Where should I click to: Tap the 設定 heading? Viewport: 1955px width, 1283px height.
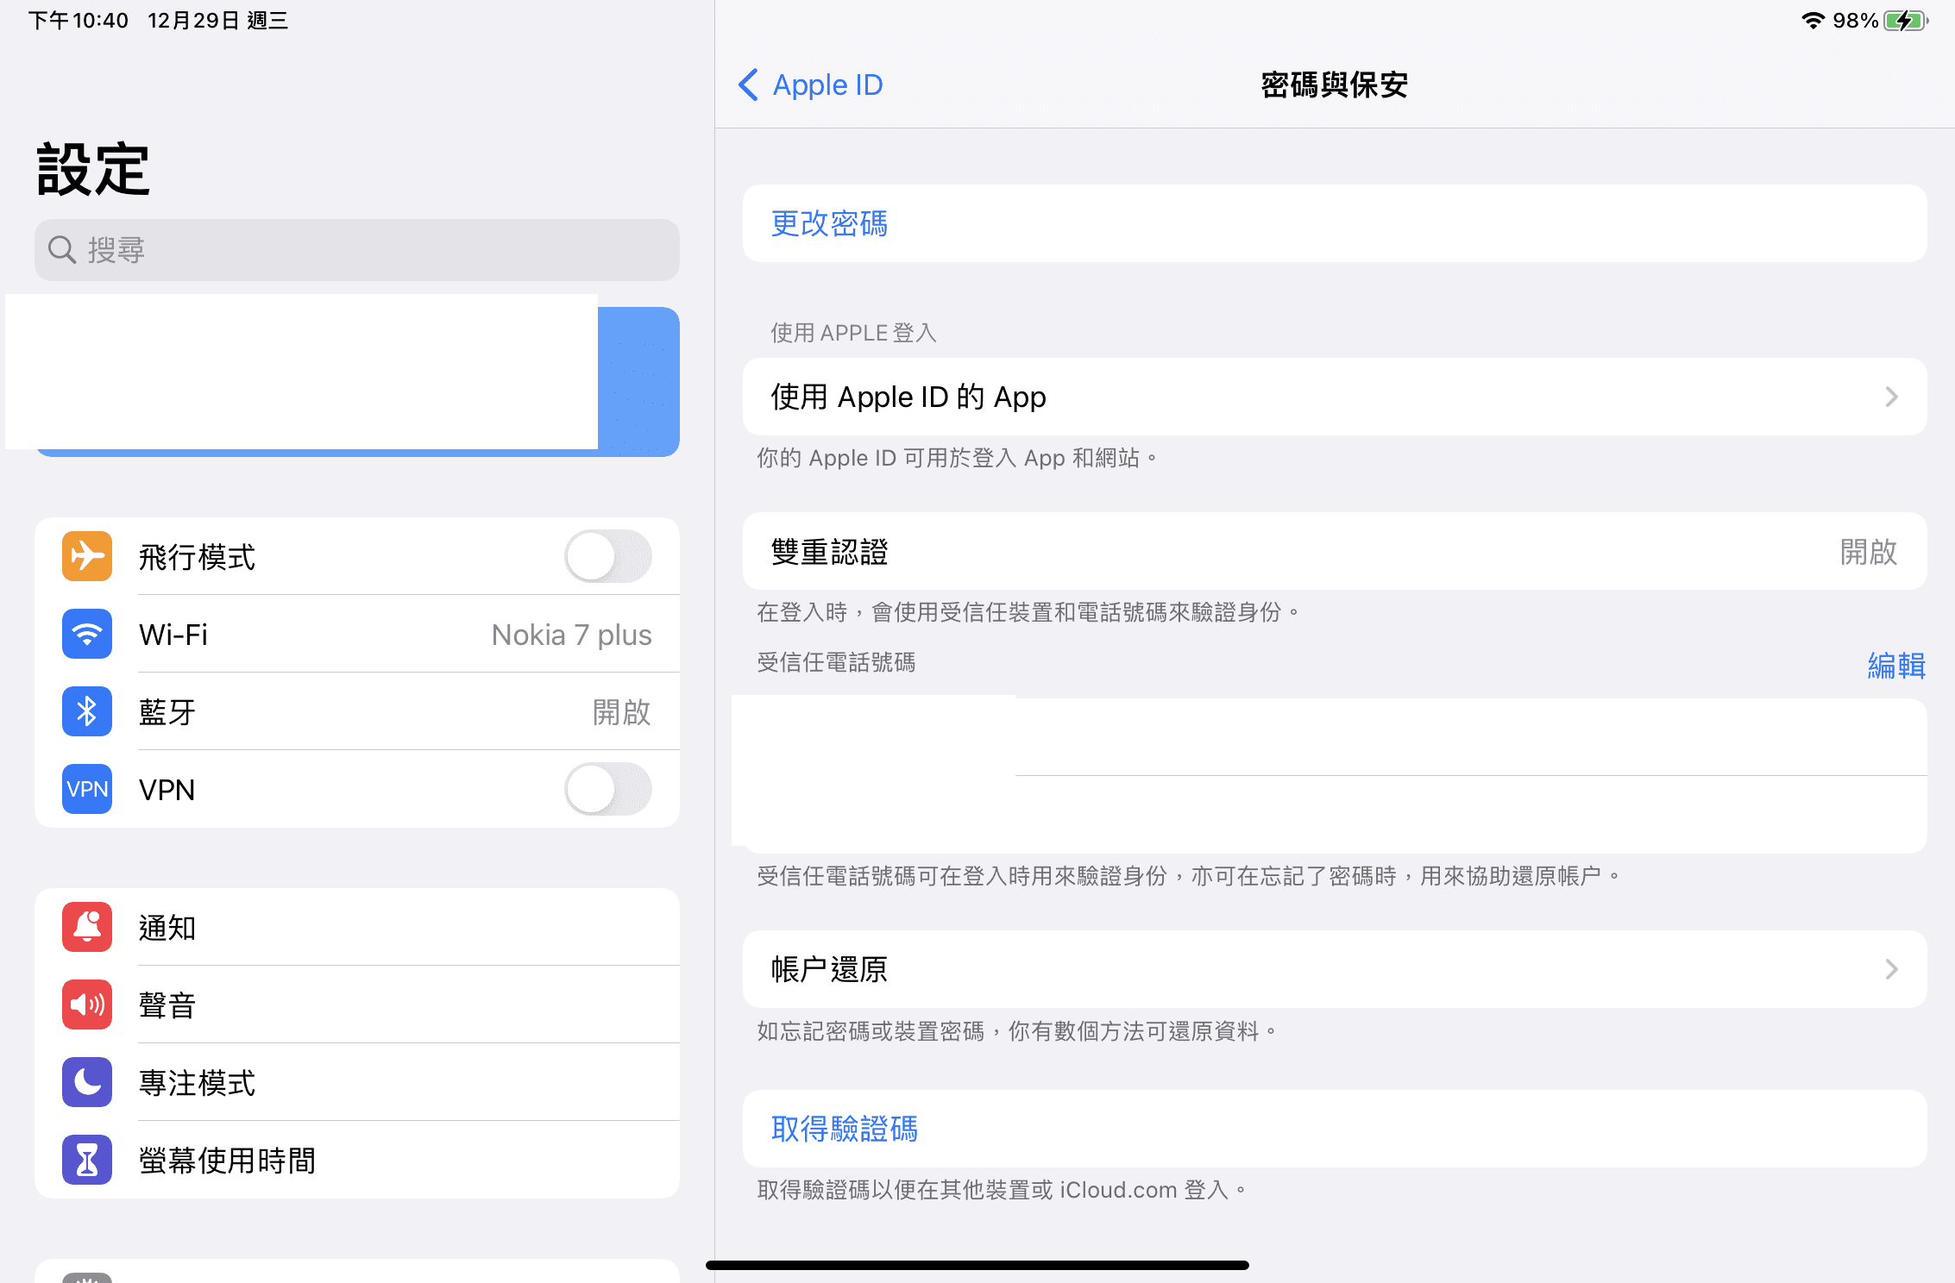93,169
